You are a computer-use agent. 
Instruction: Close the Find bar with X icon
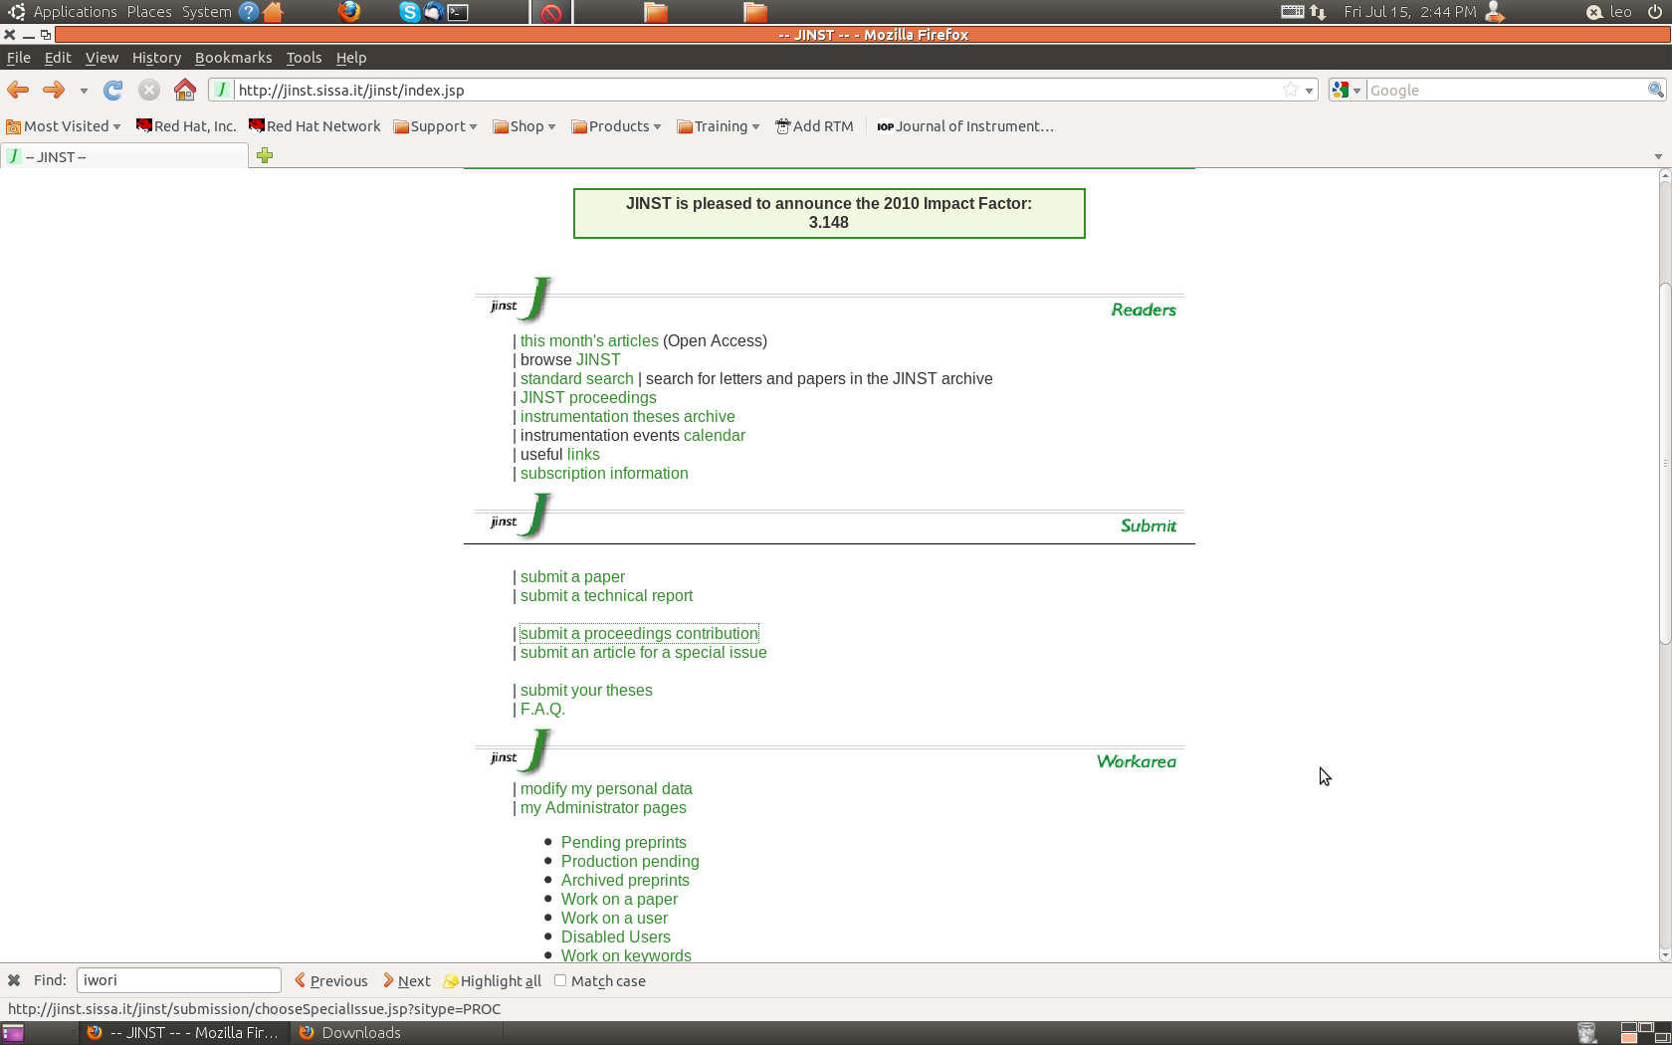pyautogui.click(x=14, y=980)
